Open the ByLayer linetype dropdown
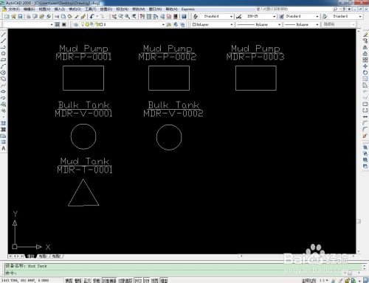This screenshot has height=283, width=369. [279, 24]
